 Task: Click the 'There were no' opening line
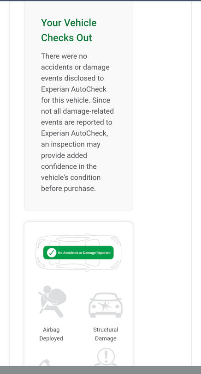(64, 56)
